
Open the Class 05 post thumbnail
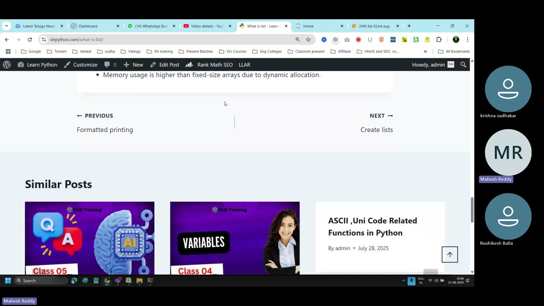pyautogui.click(x=90, y=238)
